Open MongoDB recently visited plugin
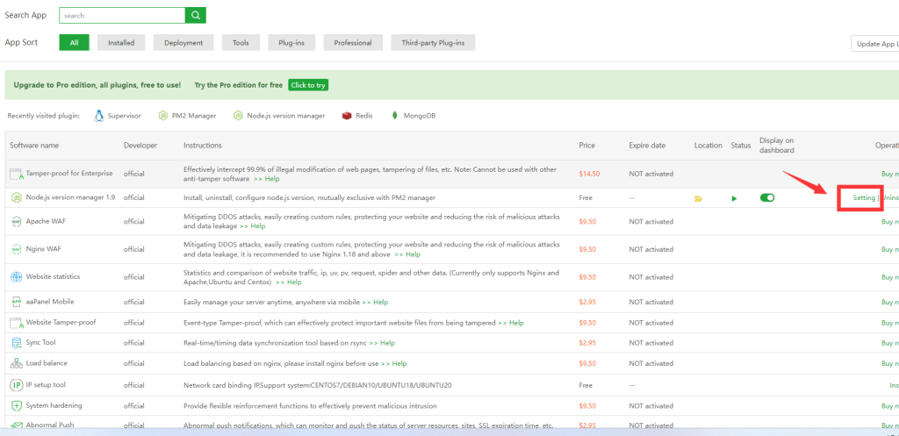The width and height of the screenshot is (899, 436). (413, 116)
